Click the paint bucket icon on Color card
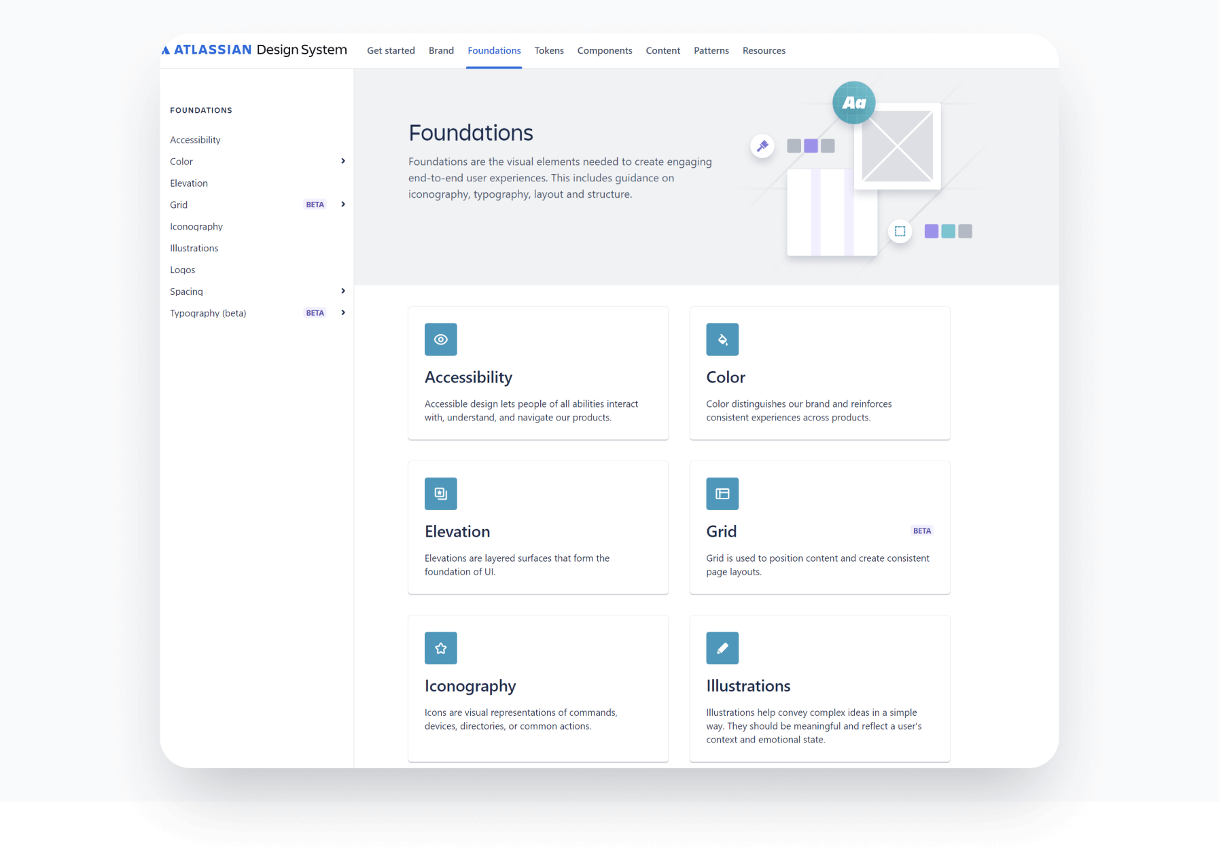The width and height of the screenshot is (1219, 864). 722,340
